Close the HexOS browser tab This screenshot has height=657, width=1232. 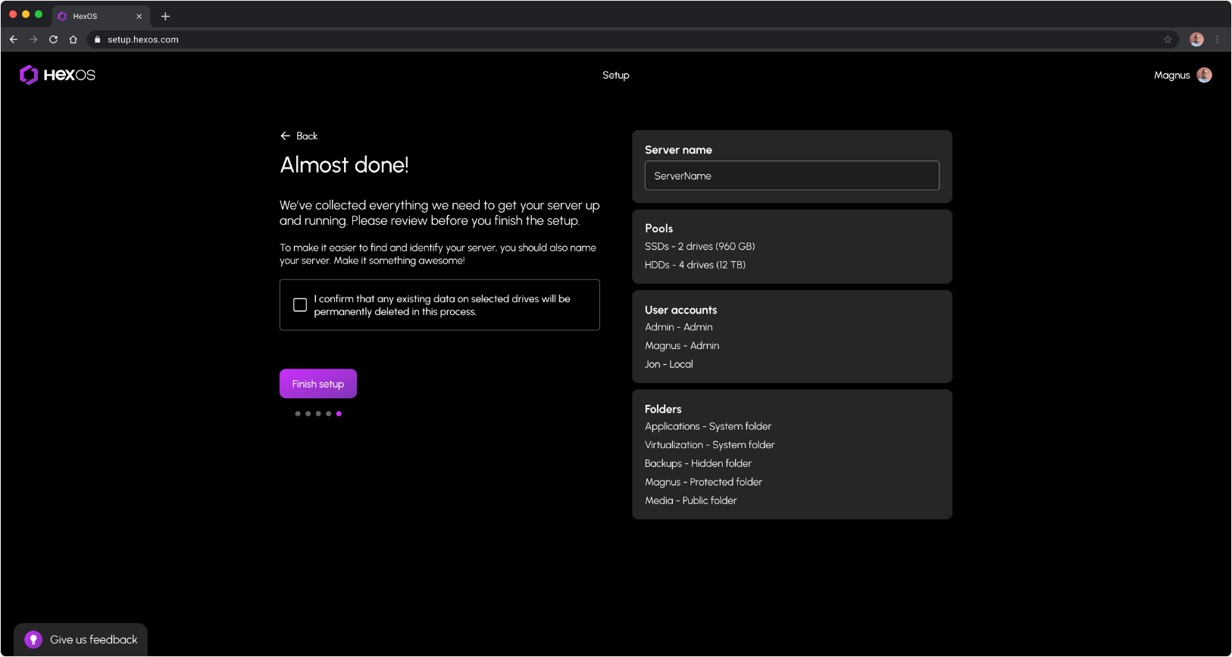[139, 16]
